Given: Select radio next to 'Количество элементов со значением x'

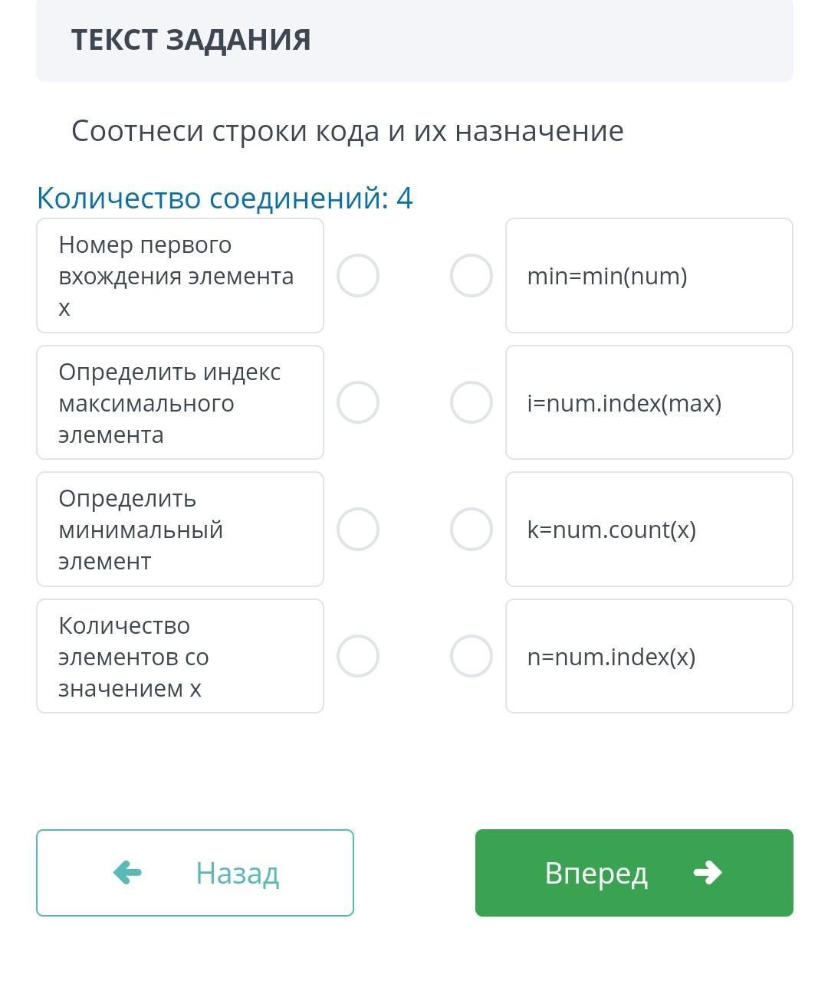Looking at the screenshot, I should tap(358, 656).
